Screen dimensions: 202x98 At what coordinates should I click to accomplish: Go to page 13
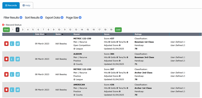coord(76,30)
